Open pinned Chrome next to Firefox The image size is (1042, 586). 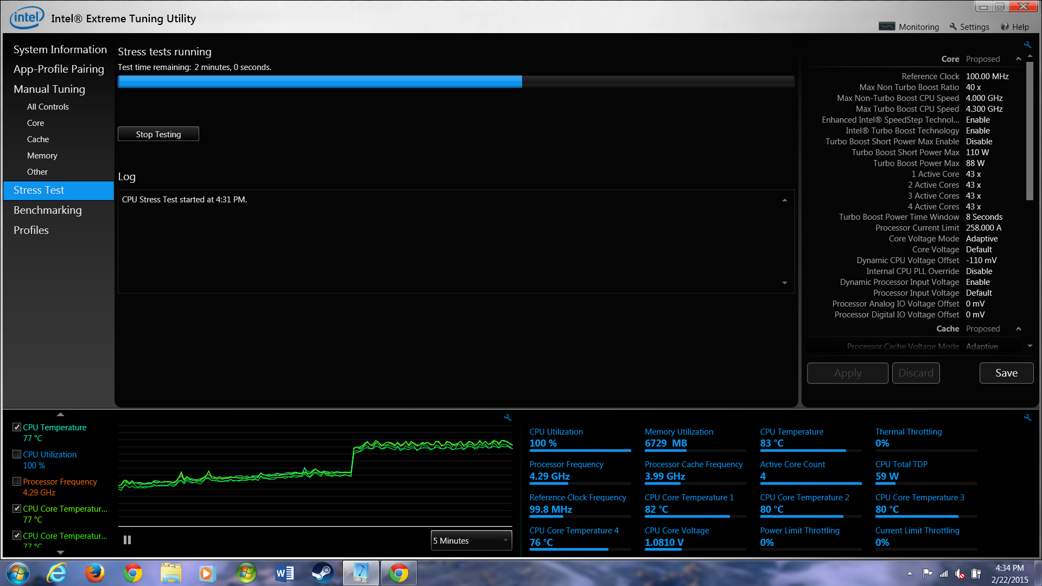[133, 573]
